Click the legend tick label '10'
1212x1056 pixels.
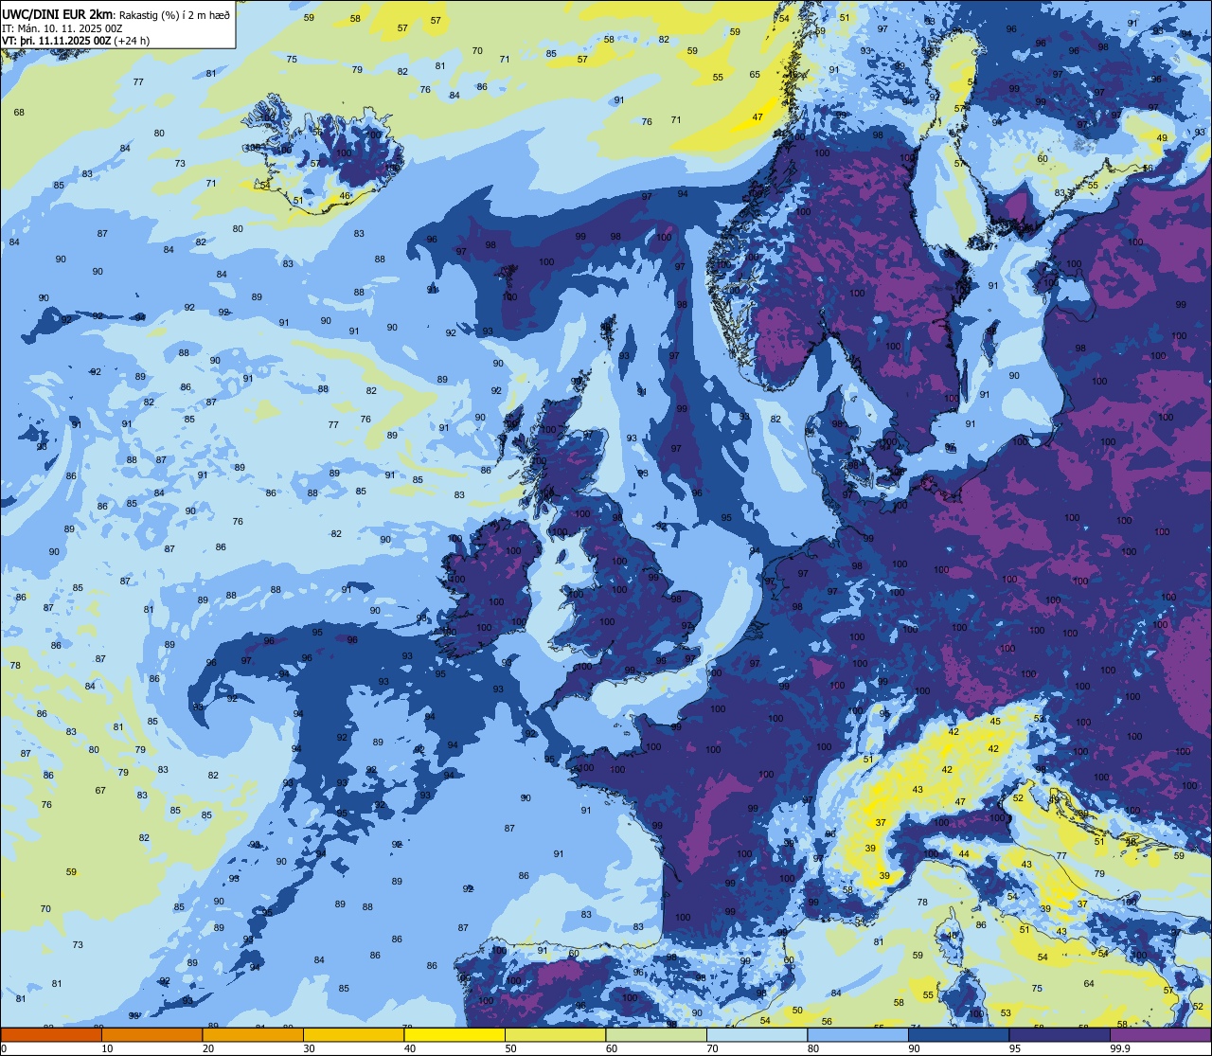[107, 1047]
